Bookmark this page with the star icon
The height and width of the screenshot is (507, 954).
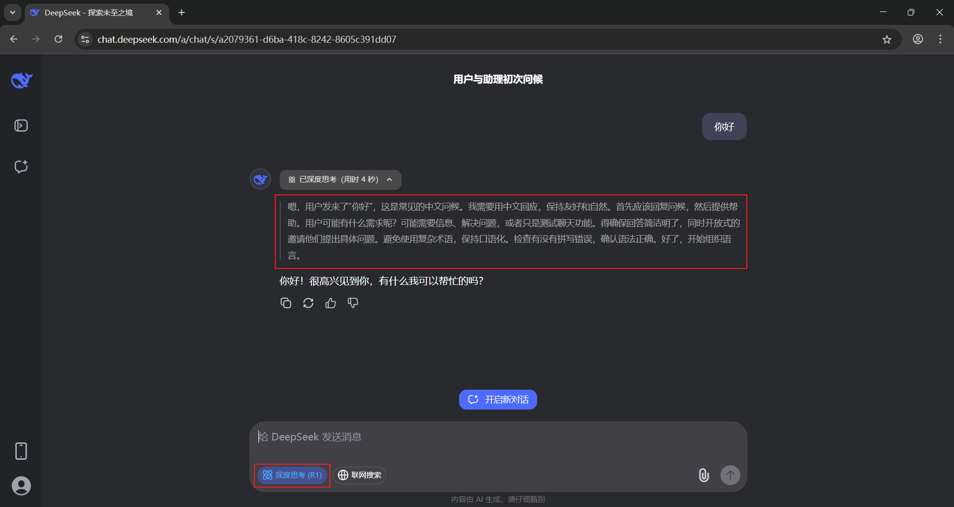click(887, 39)
